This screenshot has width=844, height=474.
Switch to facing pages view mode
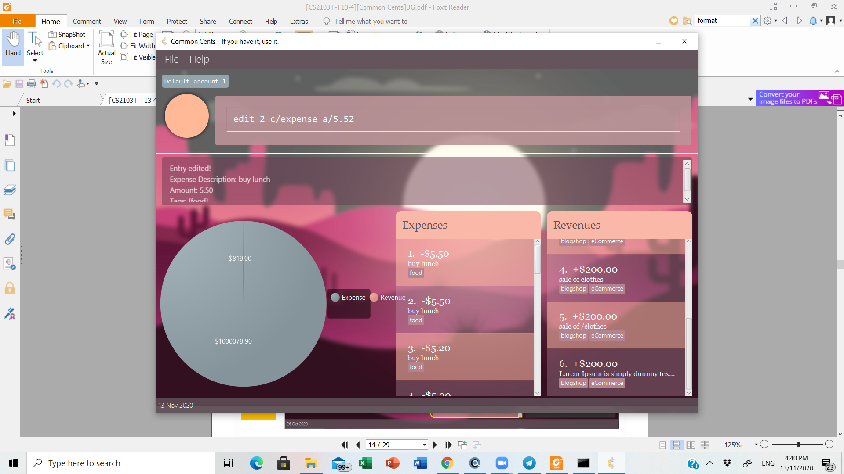(x=691, y=445)
